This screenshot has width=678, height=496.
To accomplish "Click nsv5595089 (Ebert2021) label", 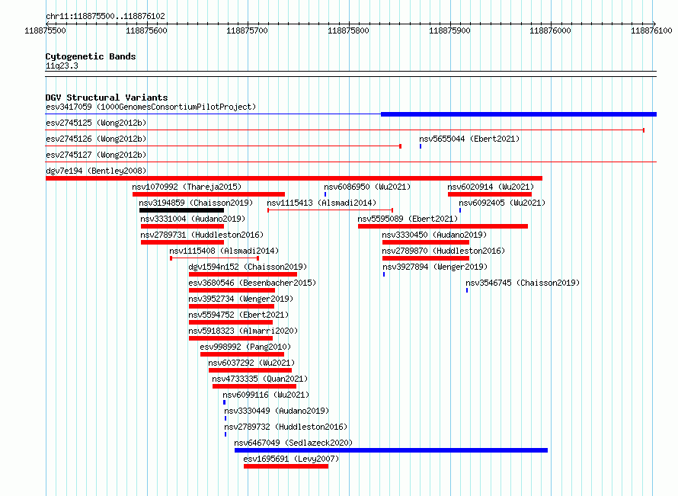I will coord(408,219).
